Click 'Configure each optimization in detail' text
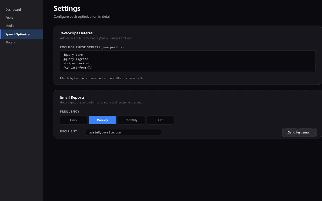This screenshot has height=201, width=322. (x=82, y=17)
